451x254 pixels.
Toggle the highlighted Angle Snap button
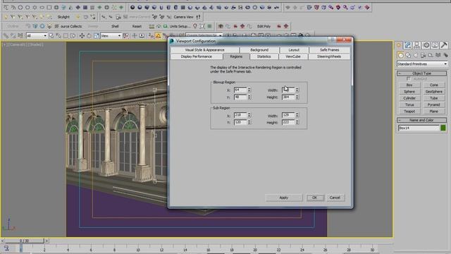click(158, 36)
